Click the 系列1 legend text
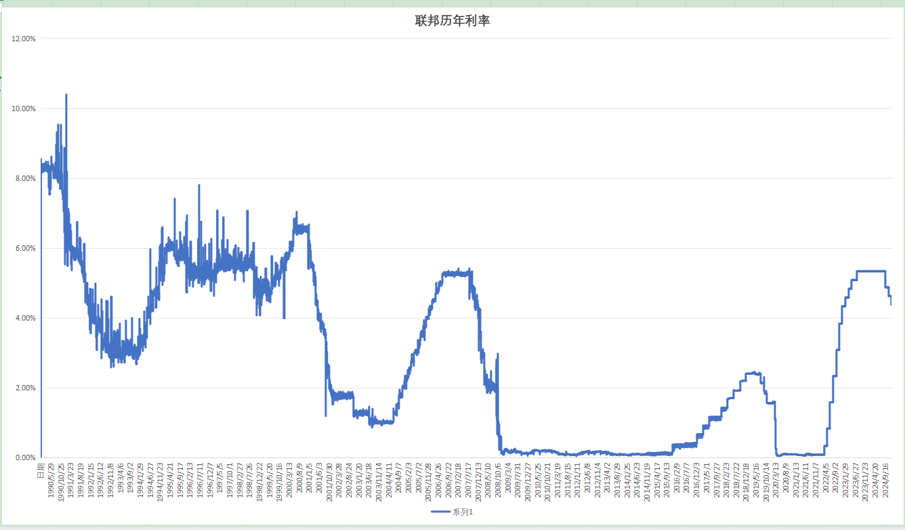Viewport: 905px width, 530px height. tap(463, 512)
